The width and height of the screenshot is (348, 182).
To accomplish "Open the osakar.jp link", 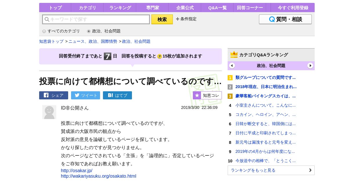I will pos(77,170).
